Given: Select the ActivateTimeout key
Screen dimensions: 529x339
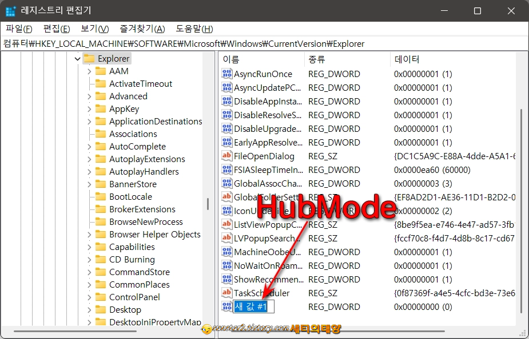Looking at the screenshot, I should tap(140, 84).
